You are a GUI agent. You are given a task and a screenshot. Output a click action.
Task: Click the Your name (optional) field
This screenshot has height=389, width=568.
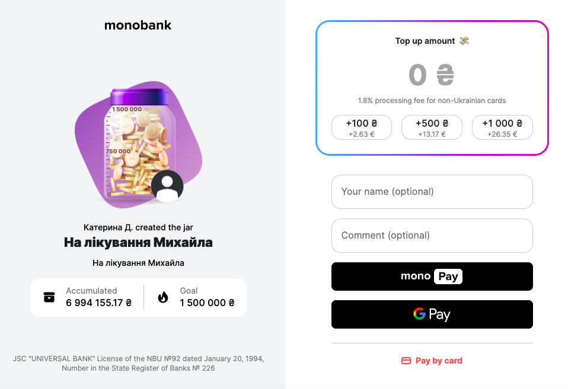pyautogui.click(x=432, y=192)
